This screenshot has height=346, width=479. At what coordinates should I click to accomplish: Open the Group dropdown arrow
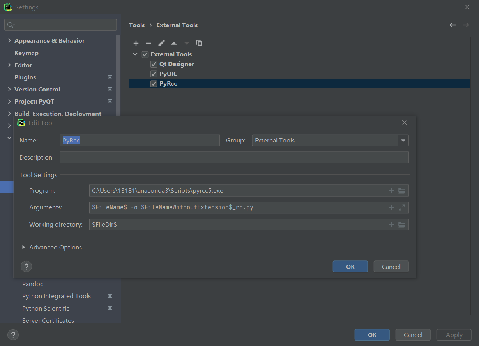pos(403,141)
